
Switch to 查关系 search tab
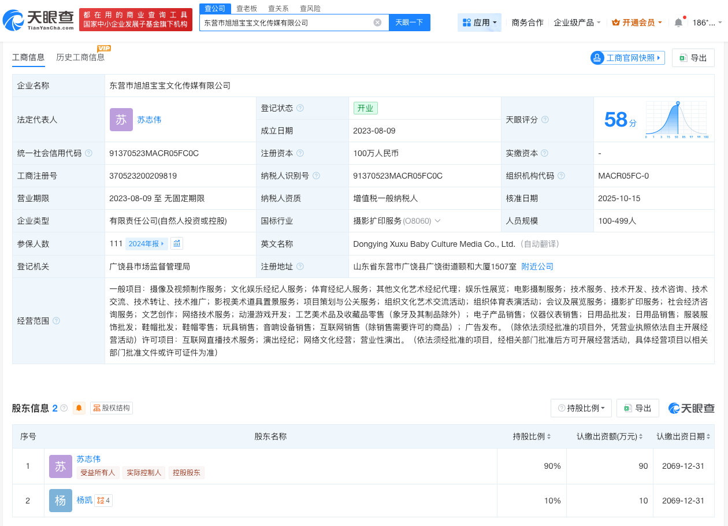point(278,8)
